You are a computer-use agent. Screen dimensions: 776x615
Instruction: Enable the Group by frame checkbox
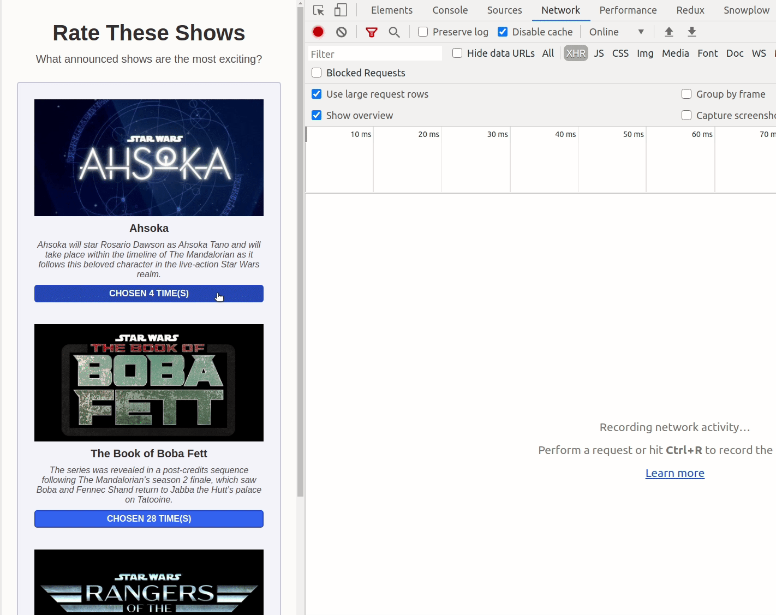(687, 94)
